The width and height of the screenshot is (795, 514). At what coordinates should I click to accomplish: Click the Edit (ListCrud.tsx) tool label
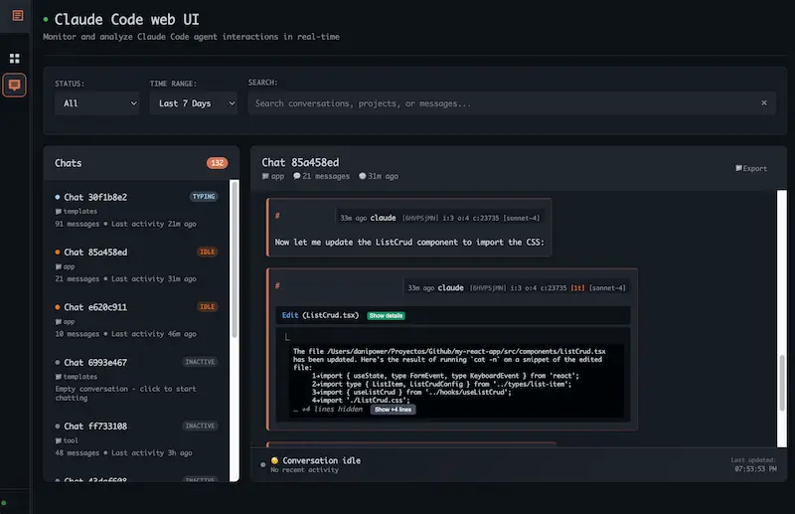(320, 315)
